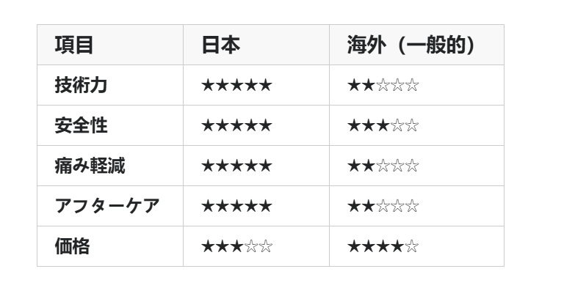Click the 安全性 row label
The width and height of the screenshot is (564, 288).
click(81, 126)
